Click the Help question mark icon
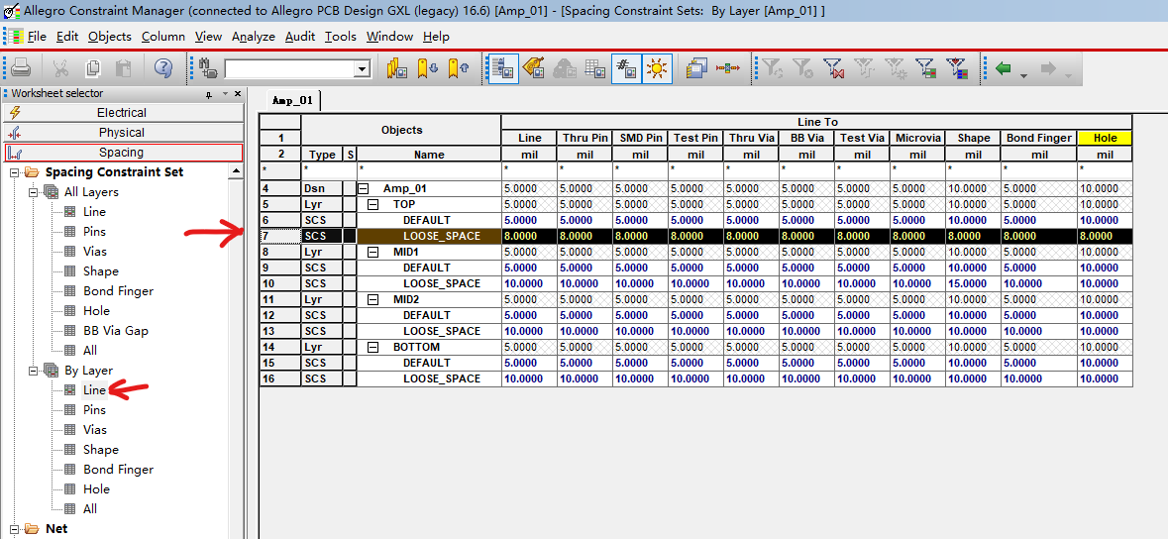This screenshot has height=539, width=1168. (163, 68)
